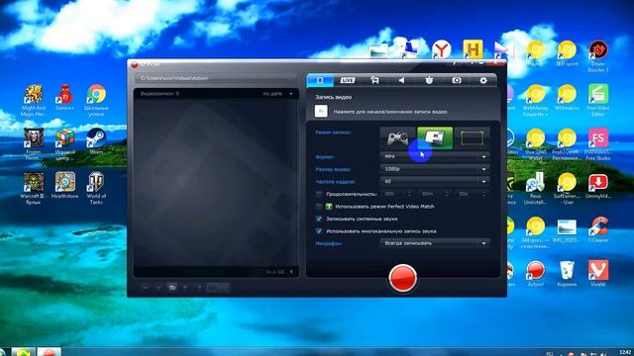Open the Chrome shortcut on the desktop
The width and height of the screenshot is (634, 356).
click(x=96, y=100)
